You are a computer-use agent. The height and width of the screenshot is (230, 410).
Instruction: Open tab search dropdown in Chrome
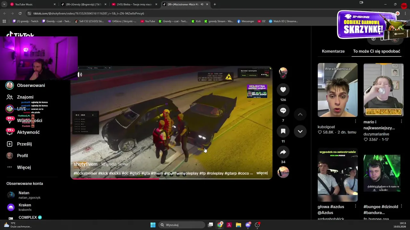click(4, 4)
